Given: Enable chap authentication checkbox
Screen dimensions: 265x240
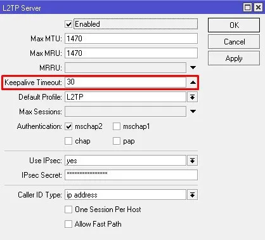Looking at the screenshot, I should tap(68, 141).
